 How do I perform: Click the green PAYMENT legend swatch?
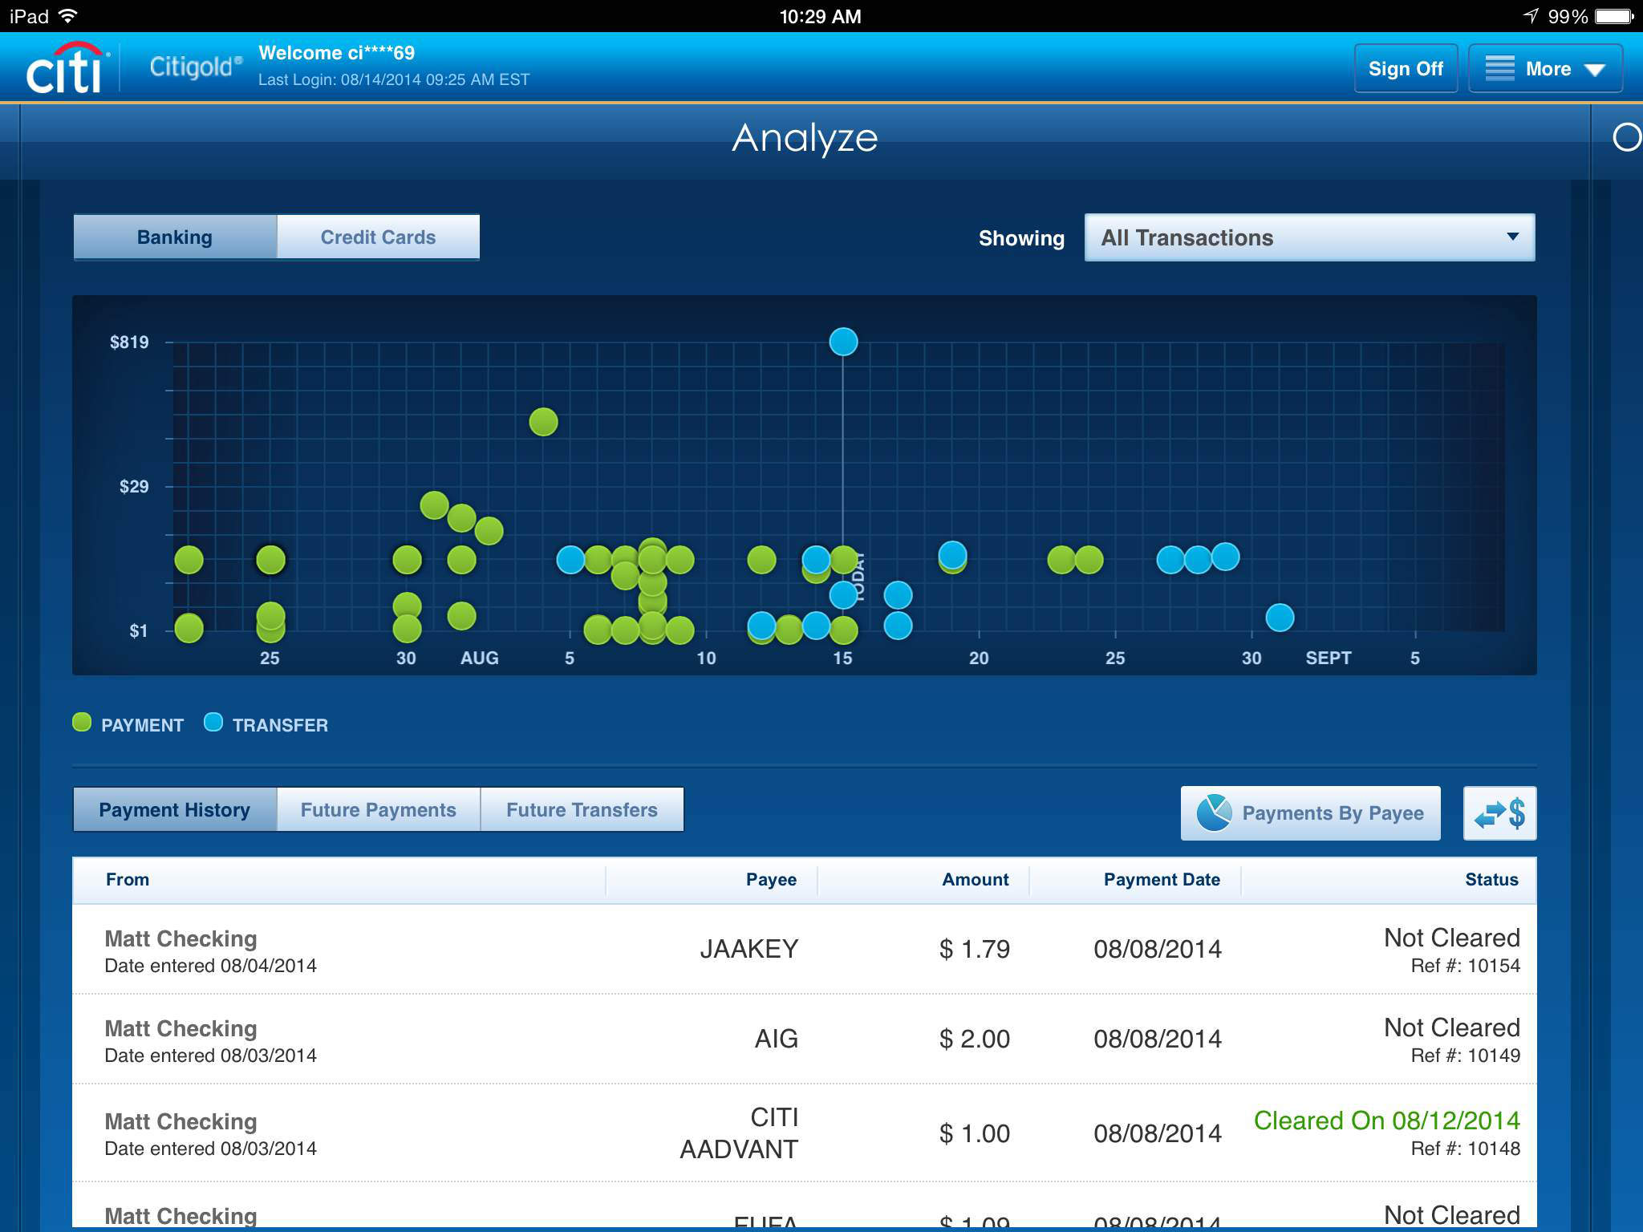pos(82,723)
